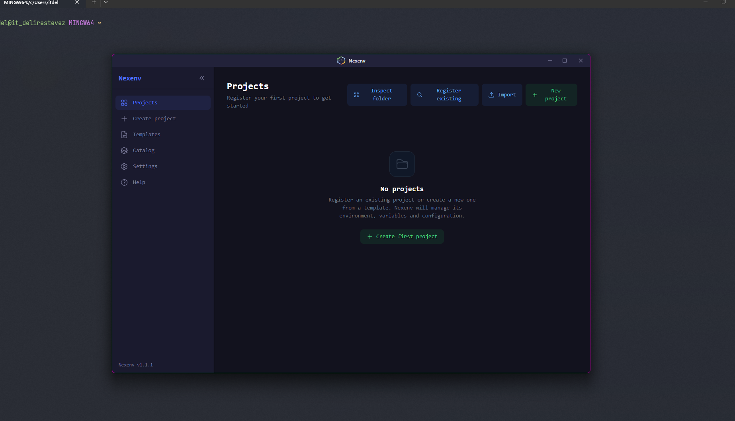
Task: Click the Projects page heading
Action: [248, 86]
